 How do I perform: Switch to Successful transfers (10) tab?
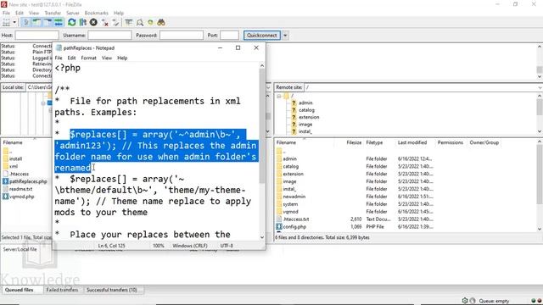112,290
